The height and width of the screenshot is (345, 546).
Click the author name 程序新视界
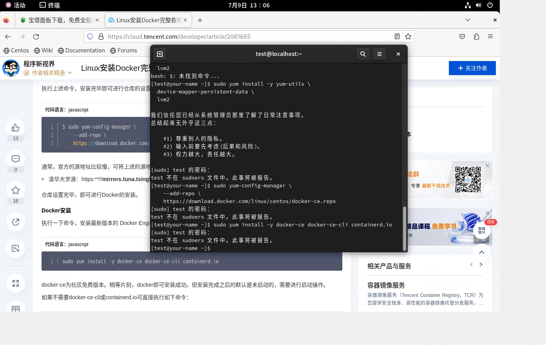point(39,64)
